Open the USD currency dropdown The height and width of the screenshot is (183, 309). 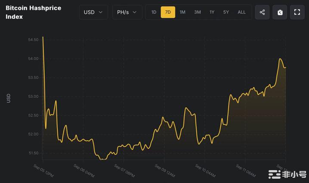(x=93, y=12)
